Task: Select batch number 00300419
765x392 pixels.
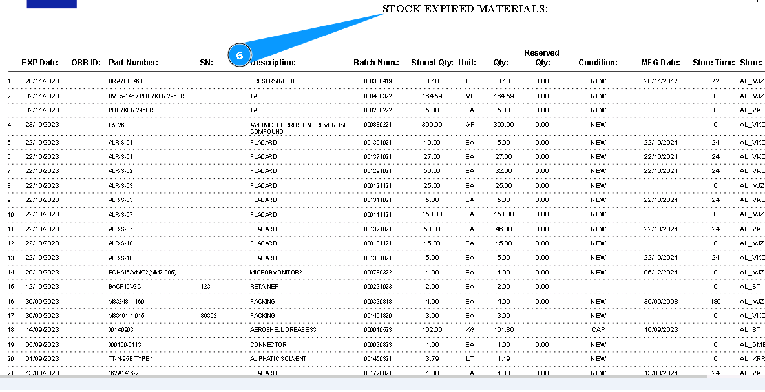Action: click(x=377, y=81)
